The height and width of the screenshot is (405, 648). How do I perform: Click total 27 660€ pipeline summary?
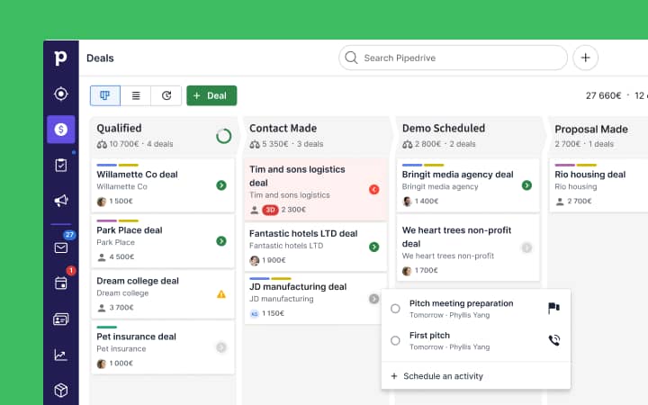603,96
